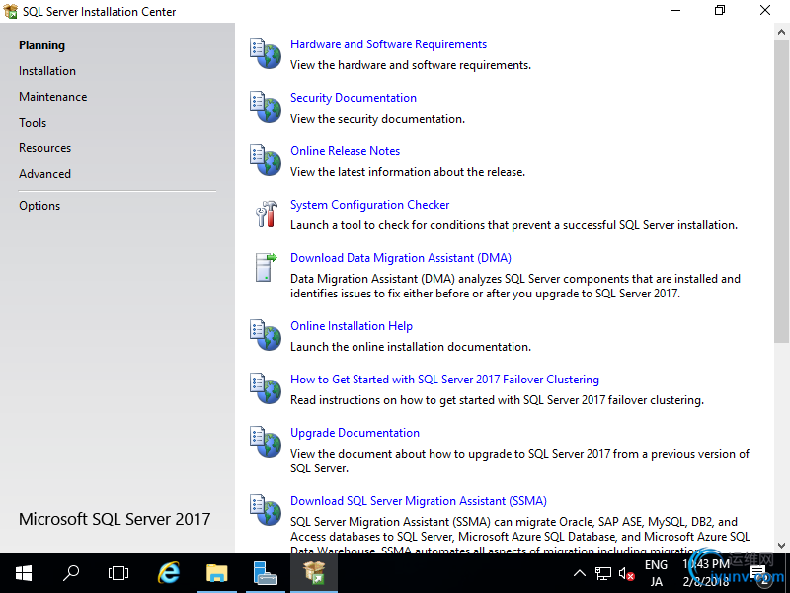Go to the Advanced page
The height and width of the screenshot is (593, 790).
(44, 174)
